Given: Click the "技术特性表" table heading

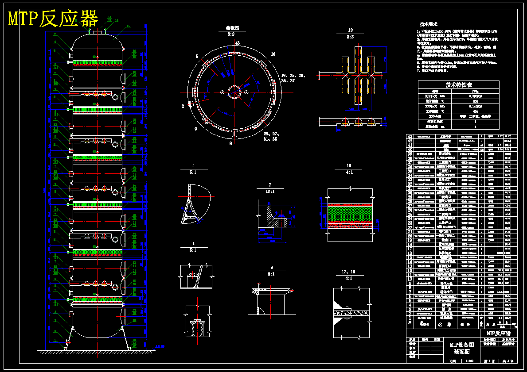Looking at the screenshot, I should tap(459, 85).
